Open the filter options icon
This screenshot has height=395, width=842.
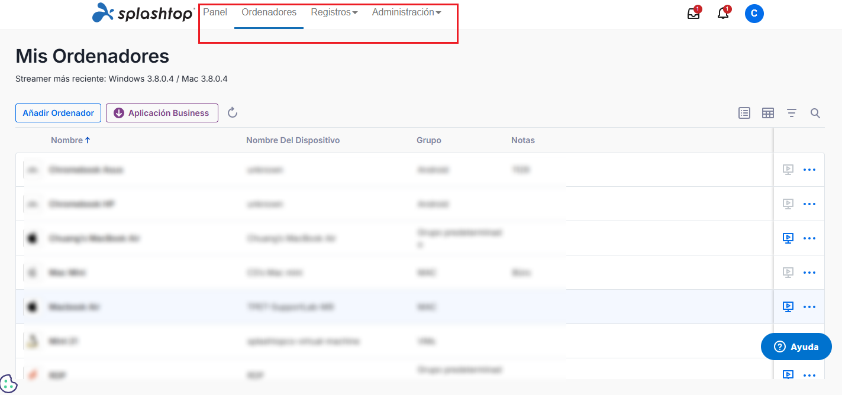point(792,113)
